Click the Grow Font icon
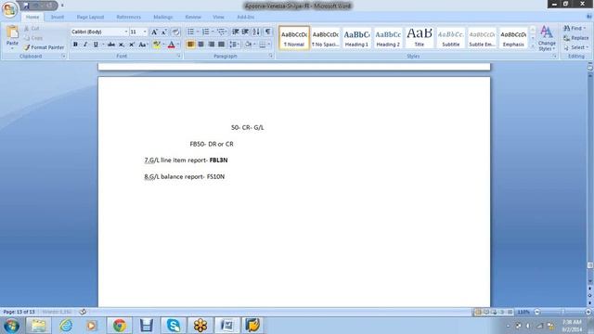Screen dimensions: 594x334 pyautogui.click(x=154, y=32)
